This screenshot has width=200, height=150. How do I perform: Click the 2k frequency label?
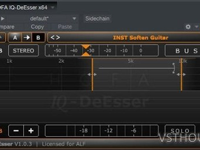click(x=61, y=61)
